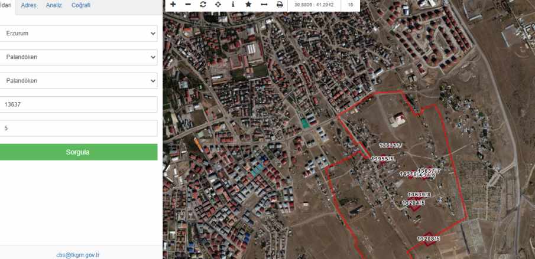
Task: Open the second Palandöken neighborhood dropdown
Action: coord(78,81)
